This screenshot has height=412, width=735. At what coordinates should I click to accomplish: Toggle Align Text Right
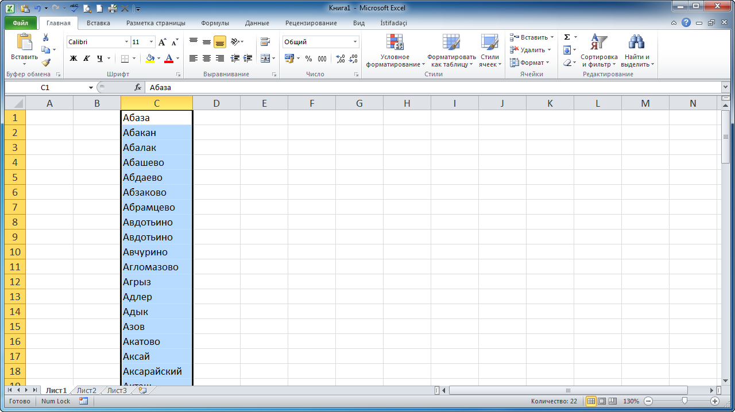220,59
